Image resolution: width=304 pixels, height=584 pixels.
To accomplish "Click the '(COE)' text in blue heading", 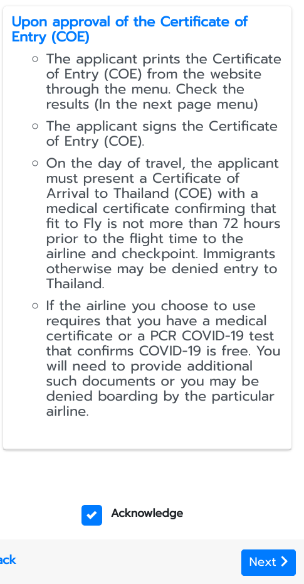I will [x=71, y=37].
